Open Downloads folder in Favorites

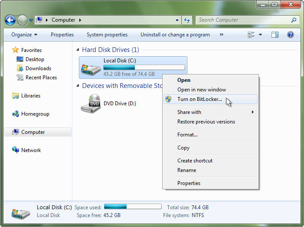click(38, 68)
